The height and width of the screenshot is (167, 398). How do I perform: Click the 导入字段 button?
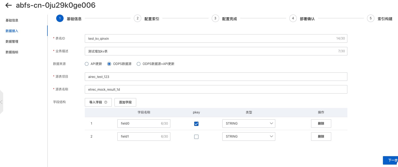click(x=98, y=102)
